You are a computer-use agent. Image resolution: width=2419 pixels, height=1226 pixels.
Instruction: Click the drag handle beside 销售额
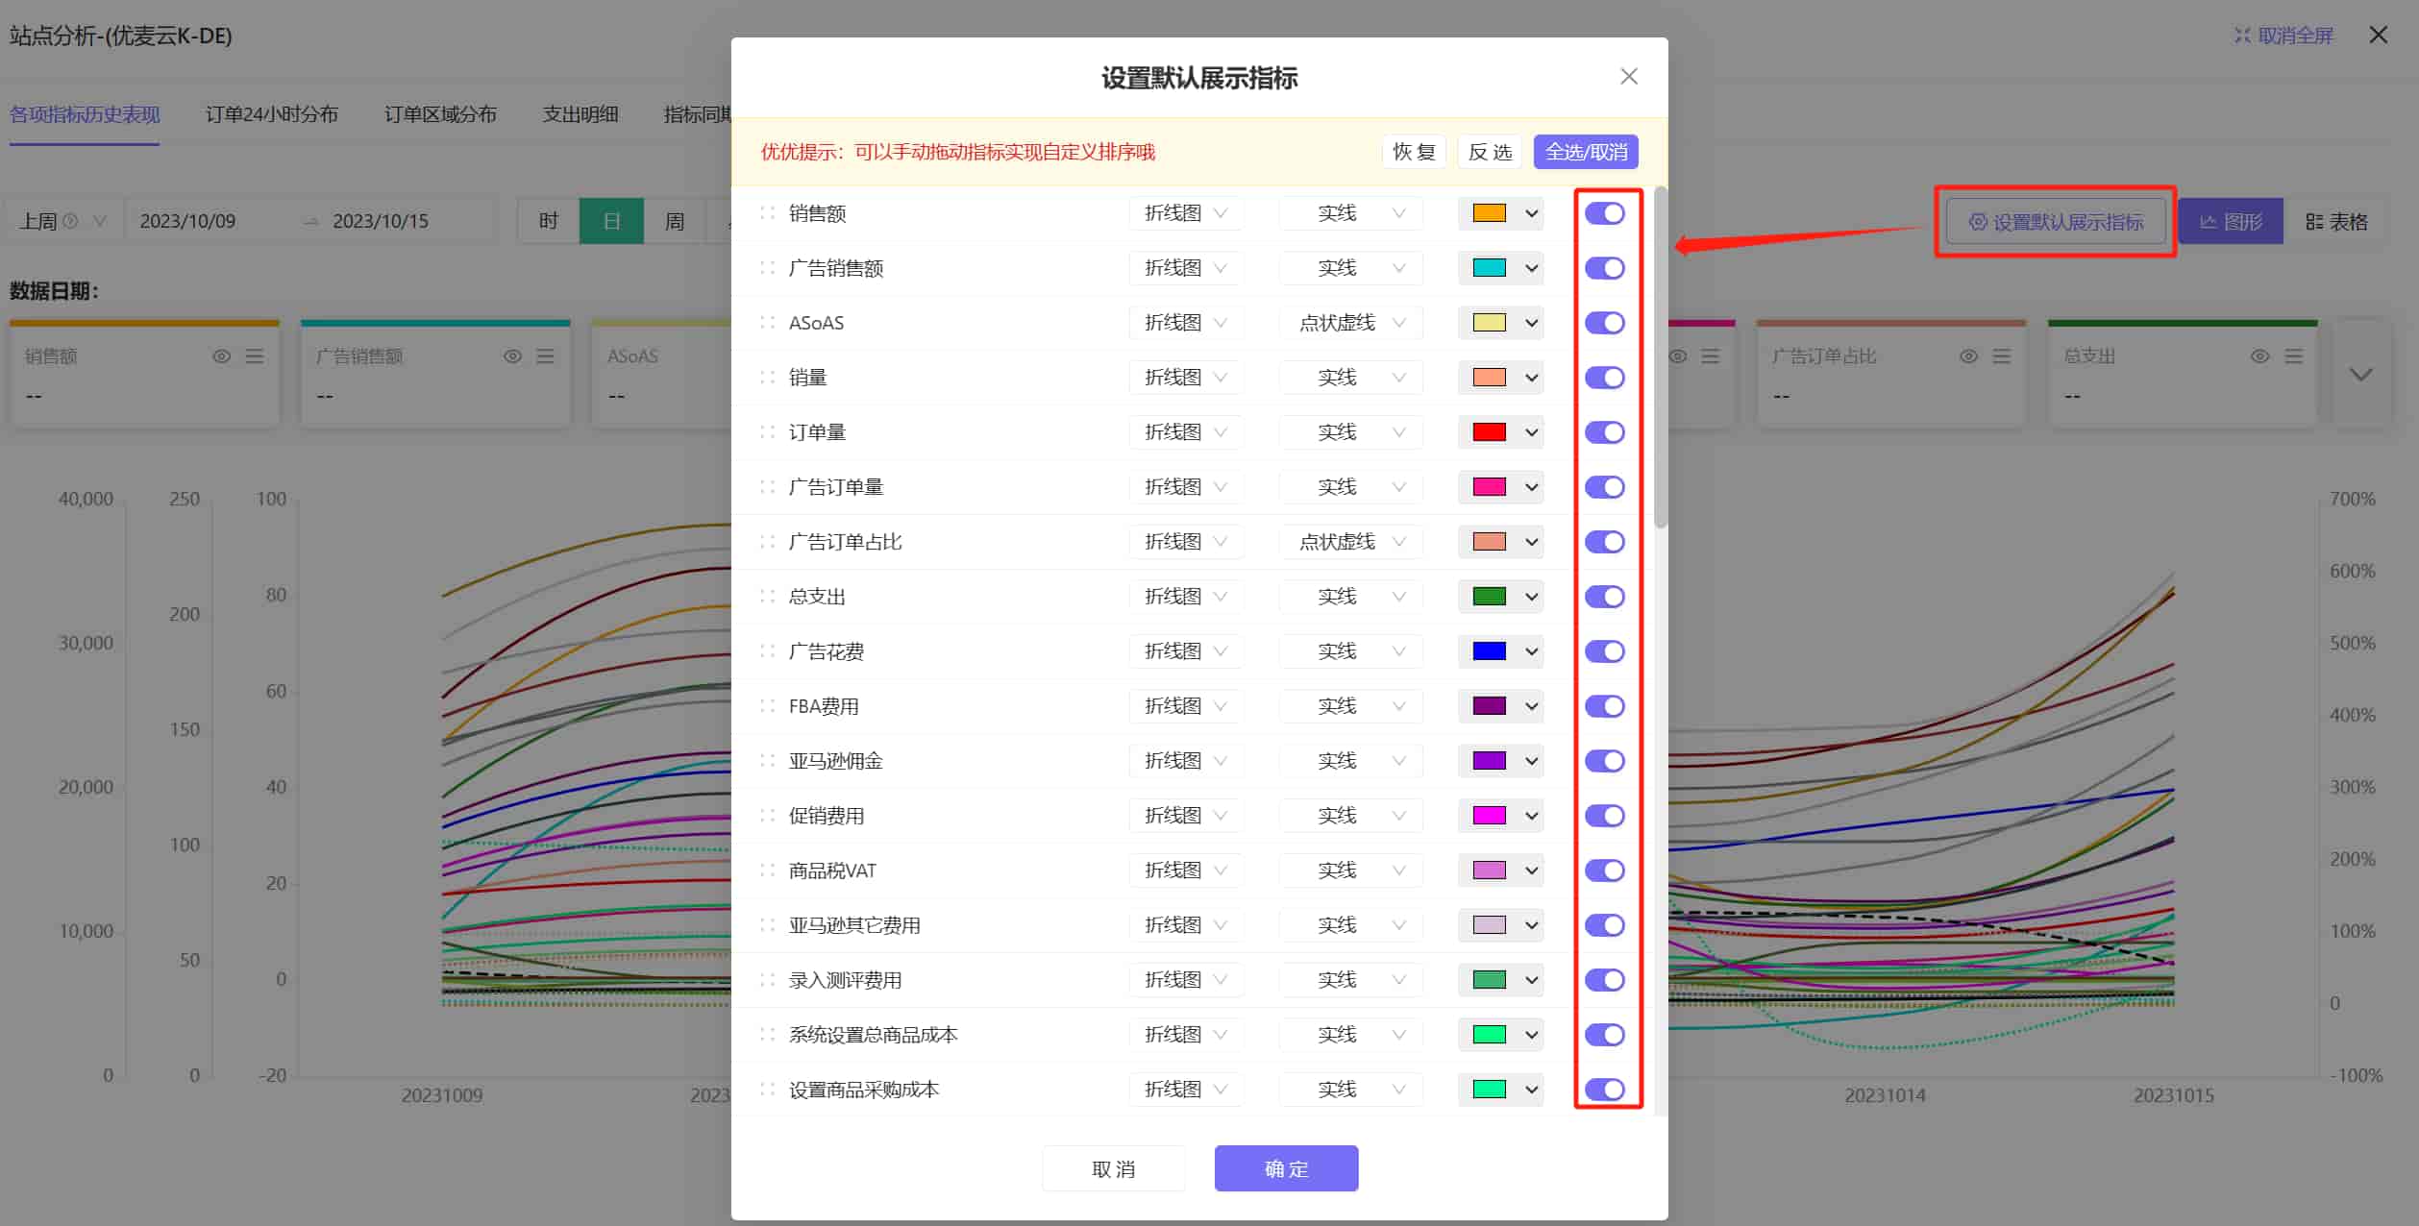pos(767,213)
